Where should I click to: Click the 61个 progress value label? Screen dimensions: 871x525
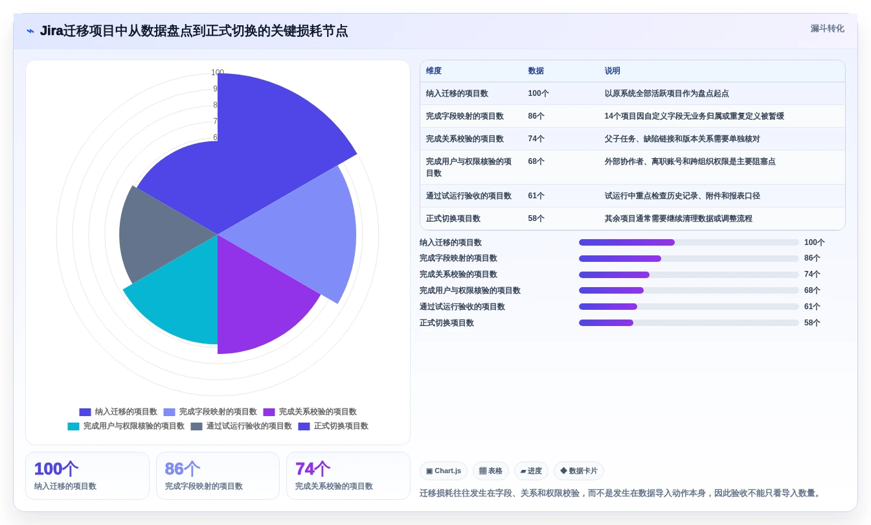tap(812, 307)
